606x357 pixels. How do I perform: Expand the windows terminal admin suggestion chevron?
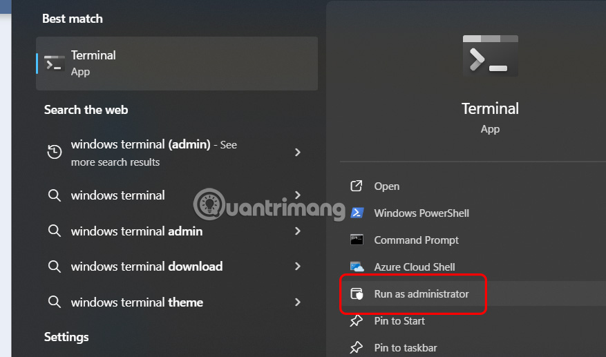[x=298, y=231]
